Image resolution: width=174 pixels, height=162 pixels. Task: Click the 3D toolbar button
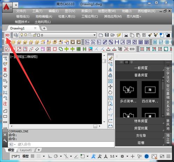pyautogui.click(x=7, y=35)
